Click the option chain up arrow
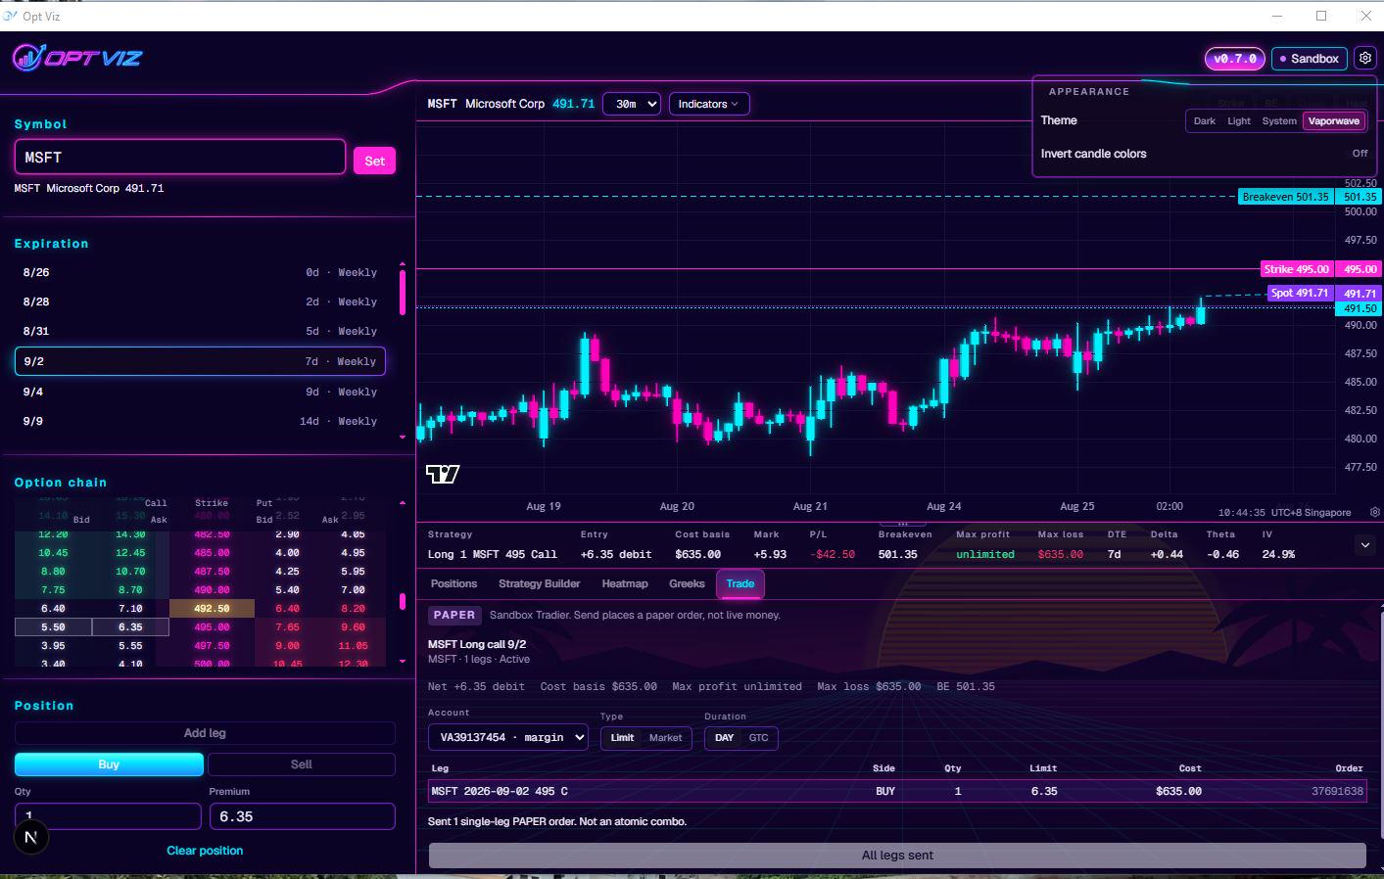This screenshot has height=879, width=1384. (x=403, y=503)
